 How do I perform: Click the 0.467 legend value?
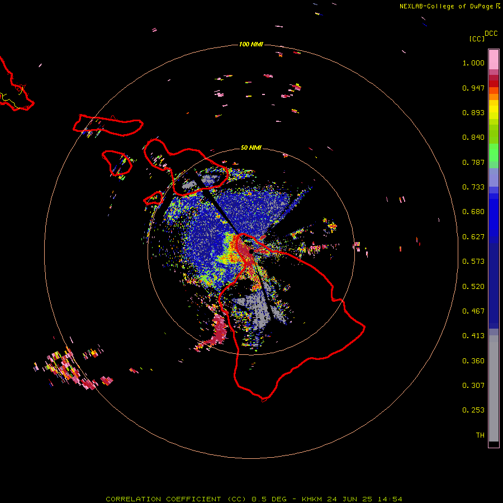click(x=473, y=311)
